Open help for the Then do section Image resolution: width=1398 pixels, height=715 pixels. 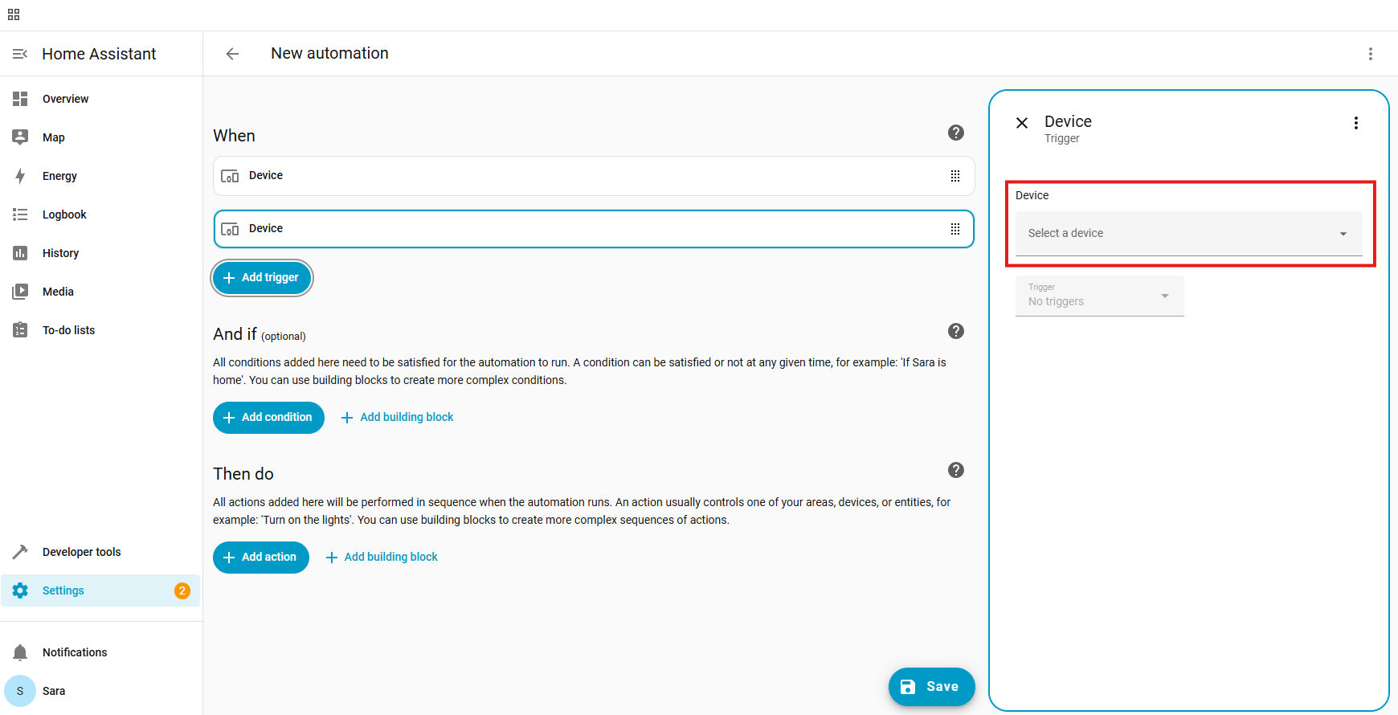pyautogui.click(x=955, y=470)
